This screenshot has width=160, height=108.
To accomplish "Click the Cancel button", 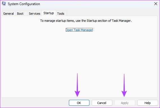I will (102, 103).
